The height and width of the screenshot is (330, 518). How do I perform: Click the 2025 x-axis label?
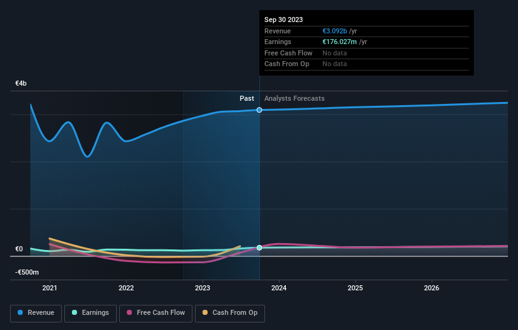click(355, 288)
